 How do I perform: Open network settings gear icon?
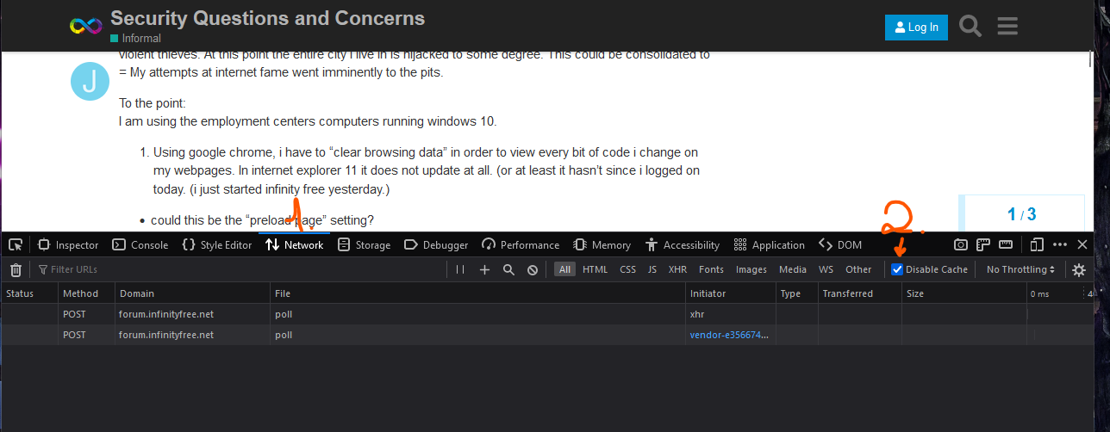1079,270
